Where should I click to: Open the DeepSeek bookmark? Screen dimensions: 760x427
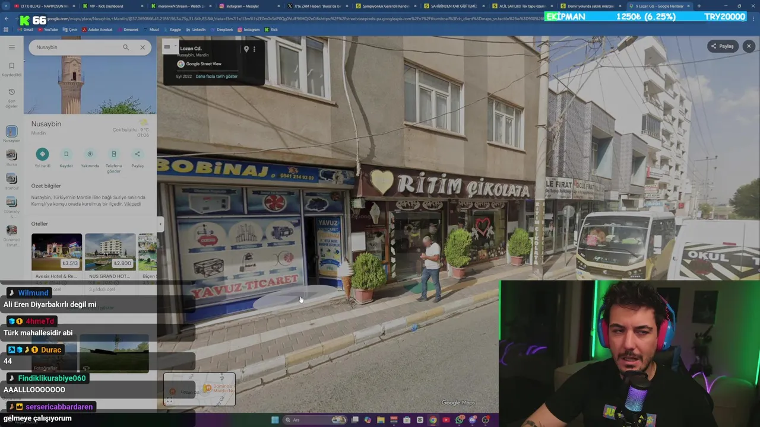tap(221, 30)
